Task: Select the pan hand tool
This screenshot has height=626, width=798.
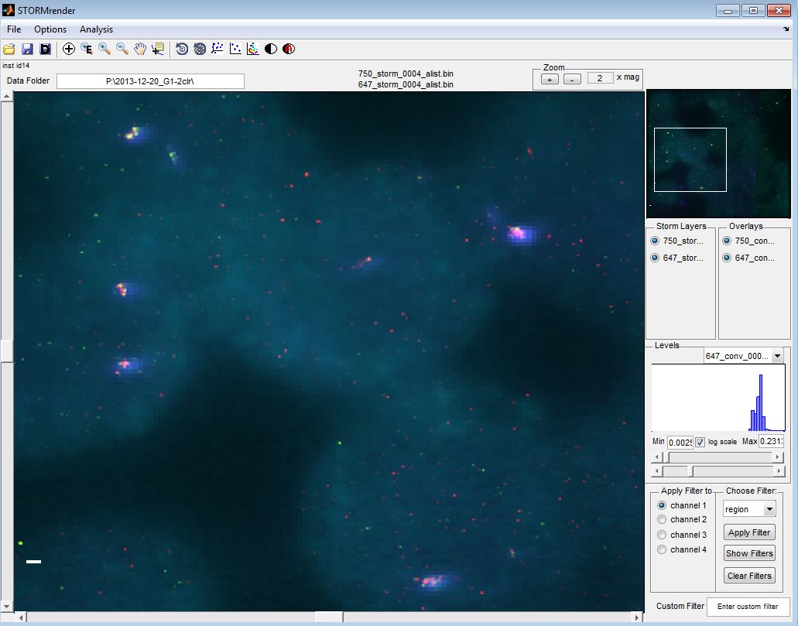Action: (140, 49)
